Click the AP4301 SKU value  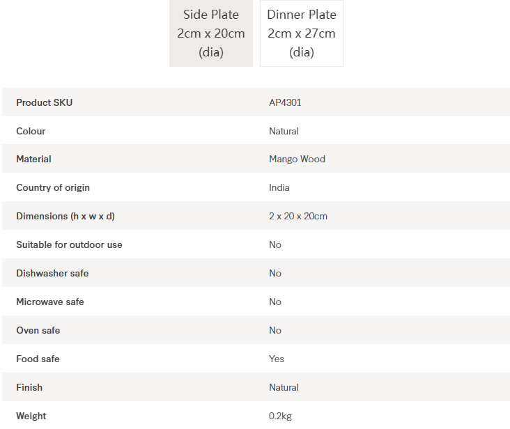point(285,102)
